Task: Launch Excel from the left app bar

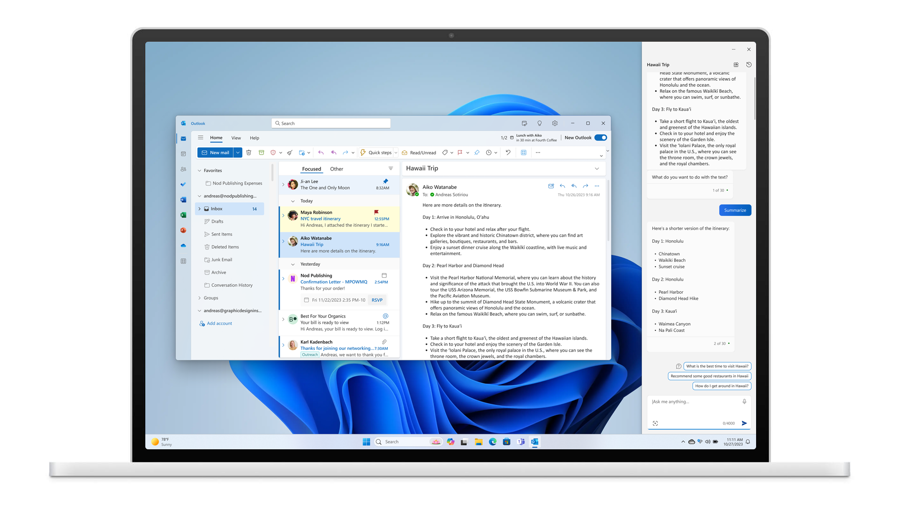Action: tap(183, 215)
